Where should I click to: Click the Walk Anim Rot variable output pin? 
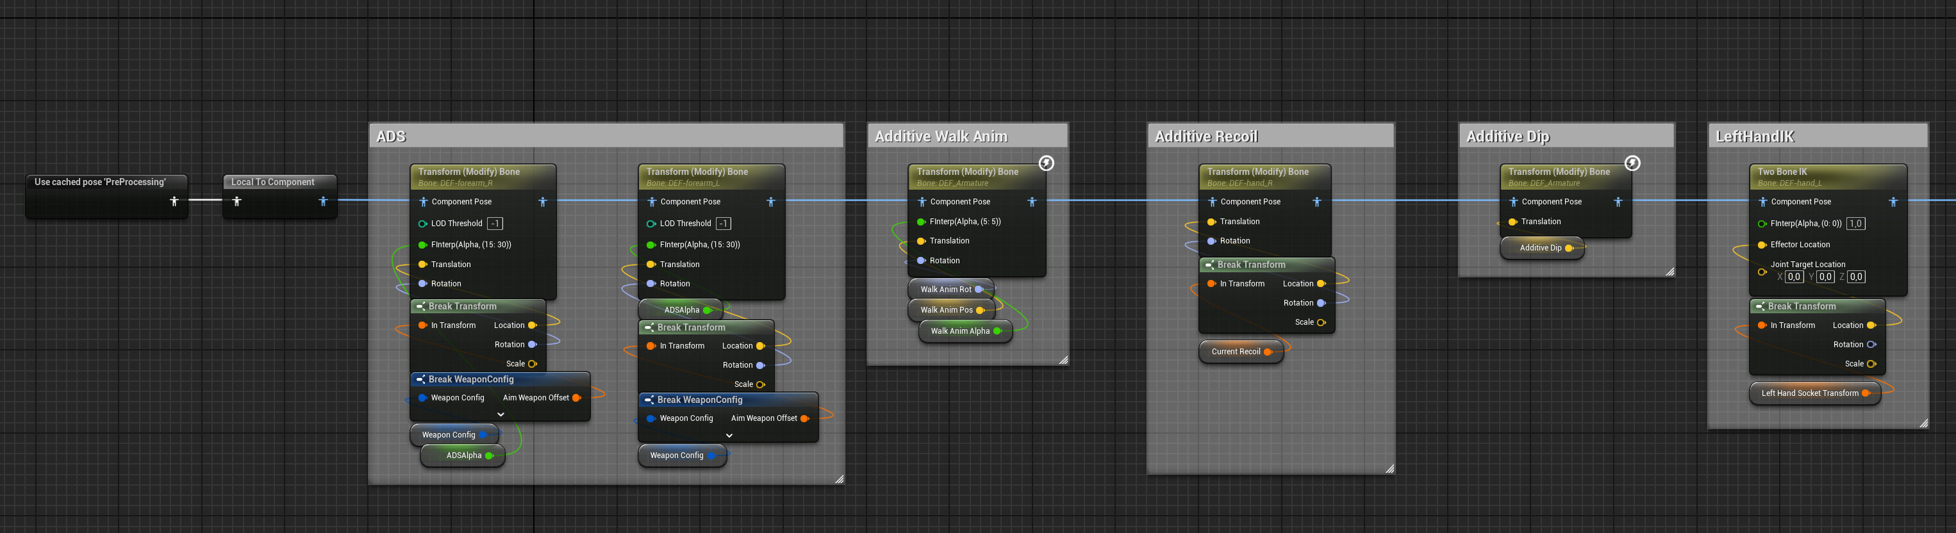979,290
